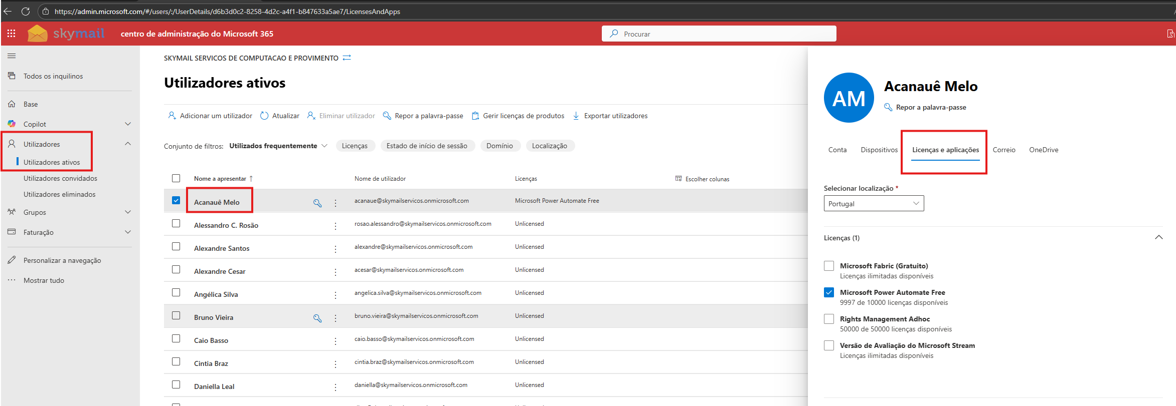Screen dimensions: 1176x406
Task: Switch to the OneDrive tab
Action: (1044, 150)
